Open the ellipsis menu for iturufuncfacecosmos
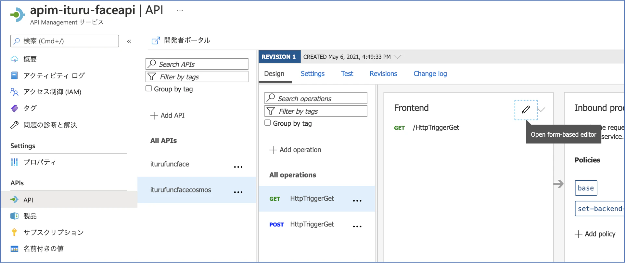This screenshot has width=625, height=263. tap(238, 192)
